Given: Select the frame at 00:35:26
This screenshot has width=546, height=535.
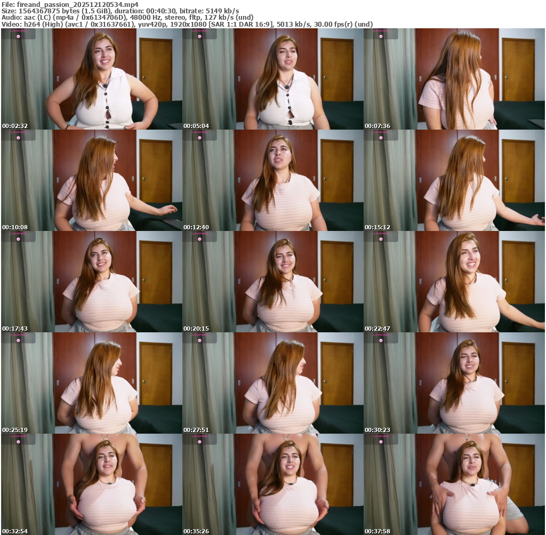Looking at the screenshot, I should [273, 484].
